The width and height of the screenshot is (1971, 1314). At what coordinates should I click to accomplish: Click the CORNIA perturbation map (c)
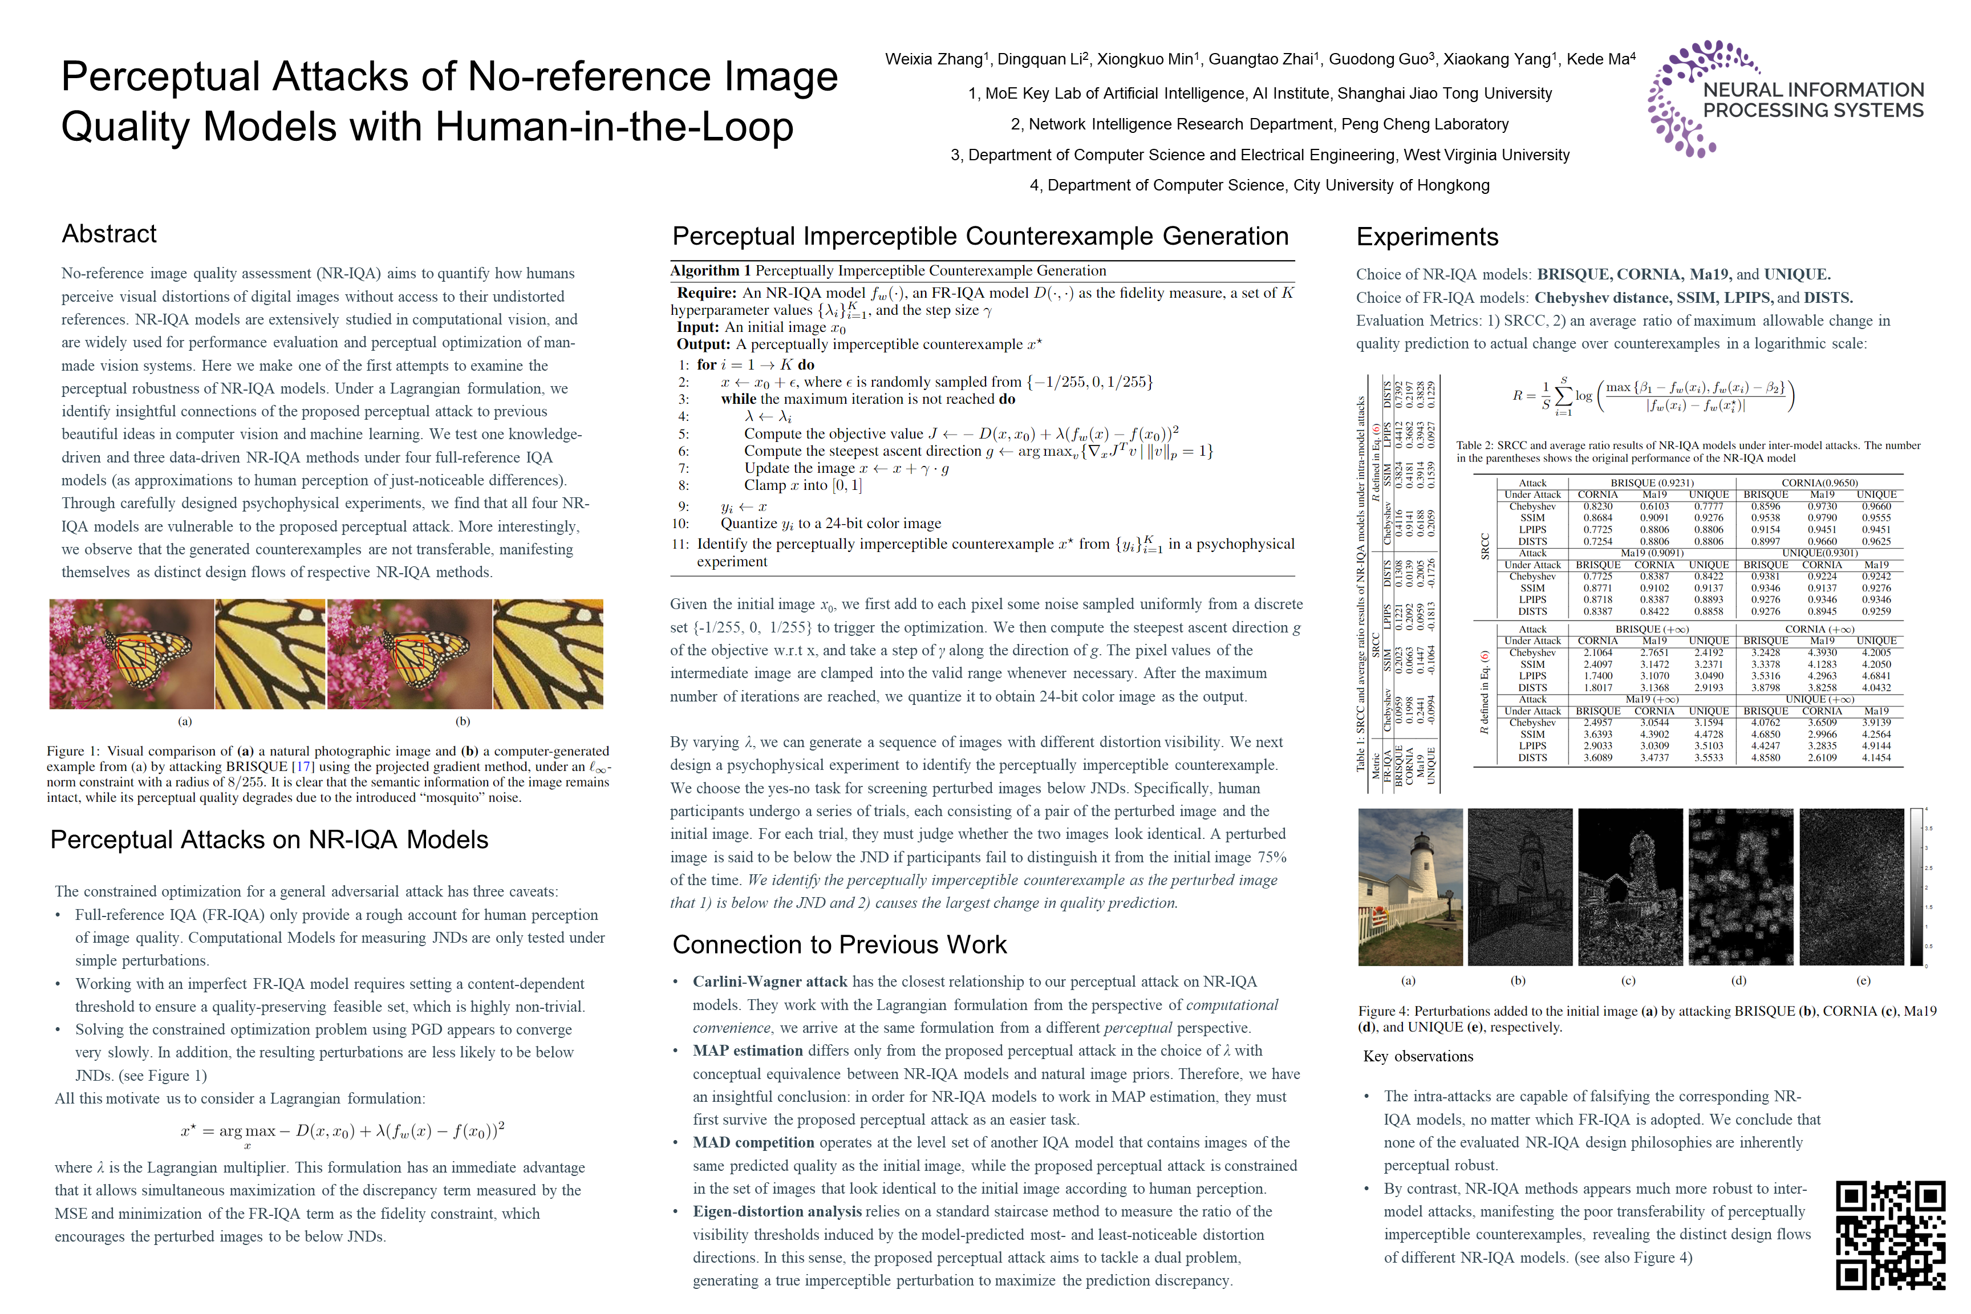[1630, 887]
